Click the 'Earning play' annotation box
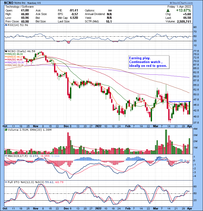This screenshot has width=203, height=211. tap(149, 62)
